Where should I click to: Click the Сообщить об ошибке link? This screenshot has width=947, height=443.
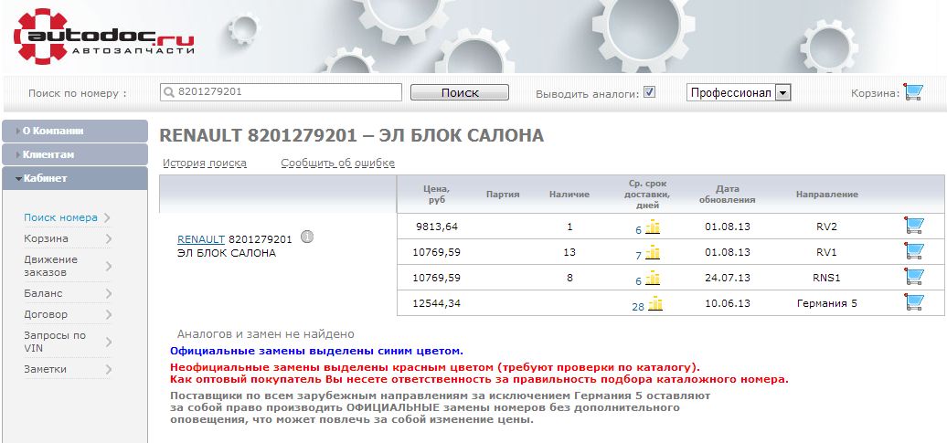pyautogui.click(x=337, y=163)
